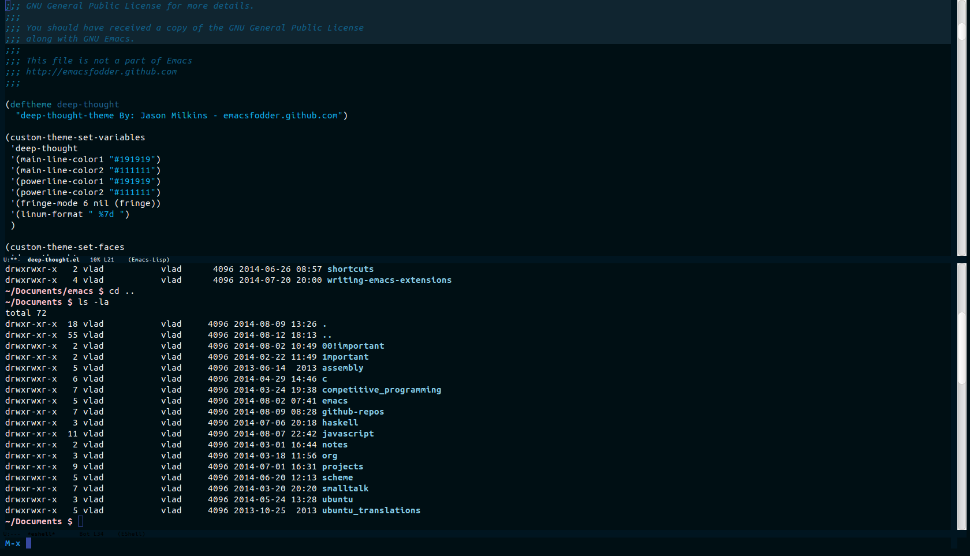
Task: Click the *eshell* buffer name in mode line
Action: [42, 534]
